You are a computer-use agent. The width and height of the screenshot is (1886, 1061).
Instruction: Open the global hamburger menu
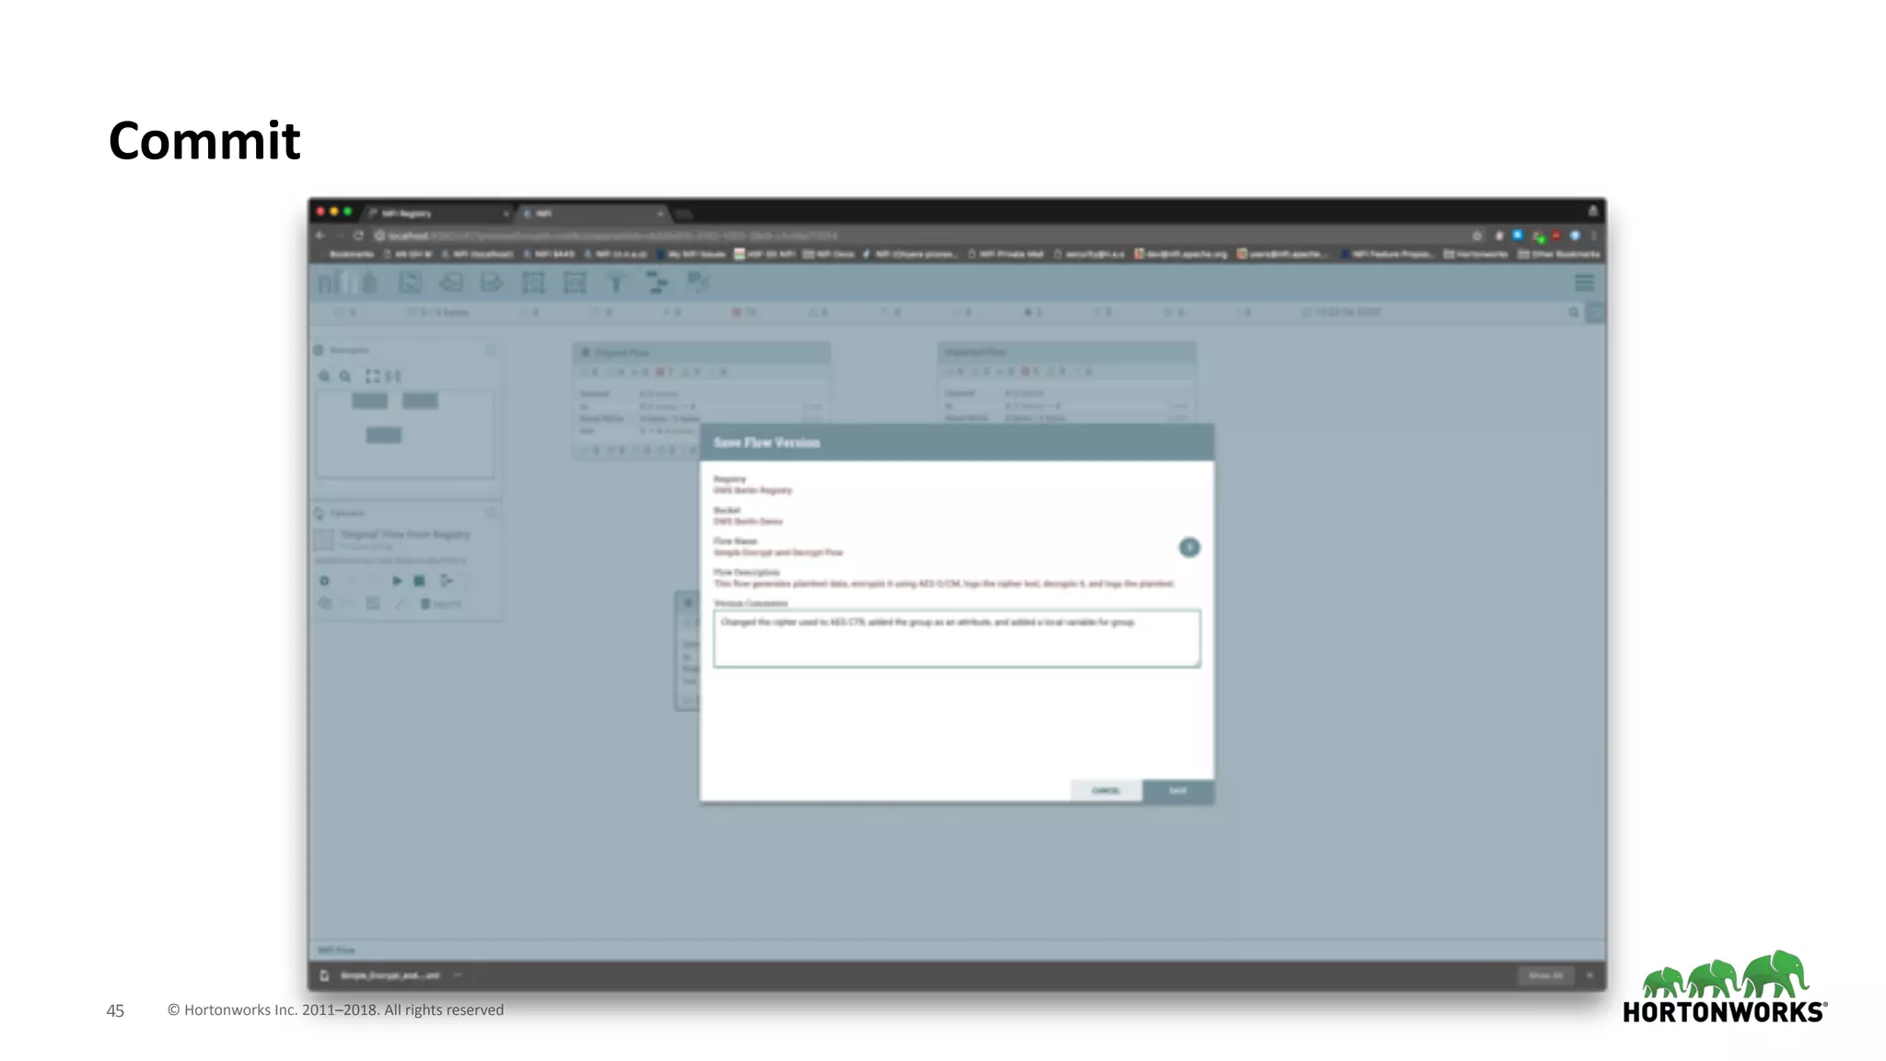[x=1584, y=283]
